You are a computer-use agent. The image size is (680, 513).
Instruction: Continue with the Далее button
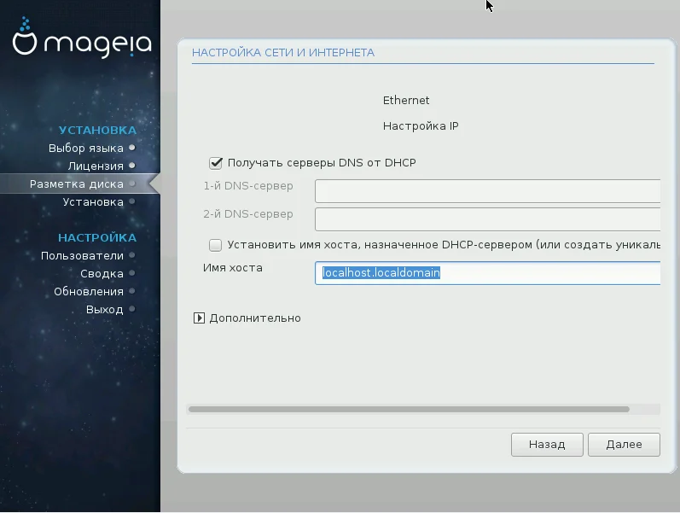(x=624, y=445)
